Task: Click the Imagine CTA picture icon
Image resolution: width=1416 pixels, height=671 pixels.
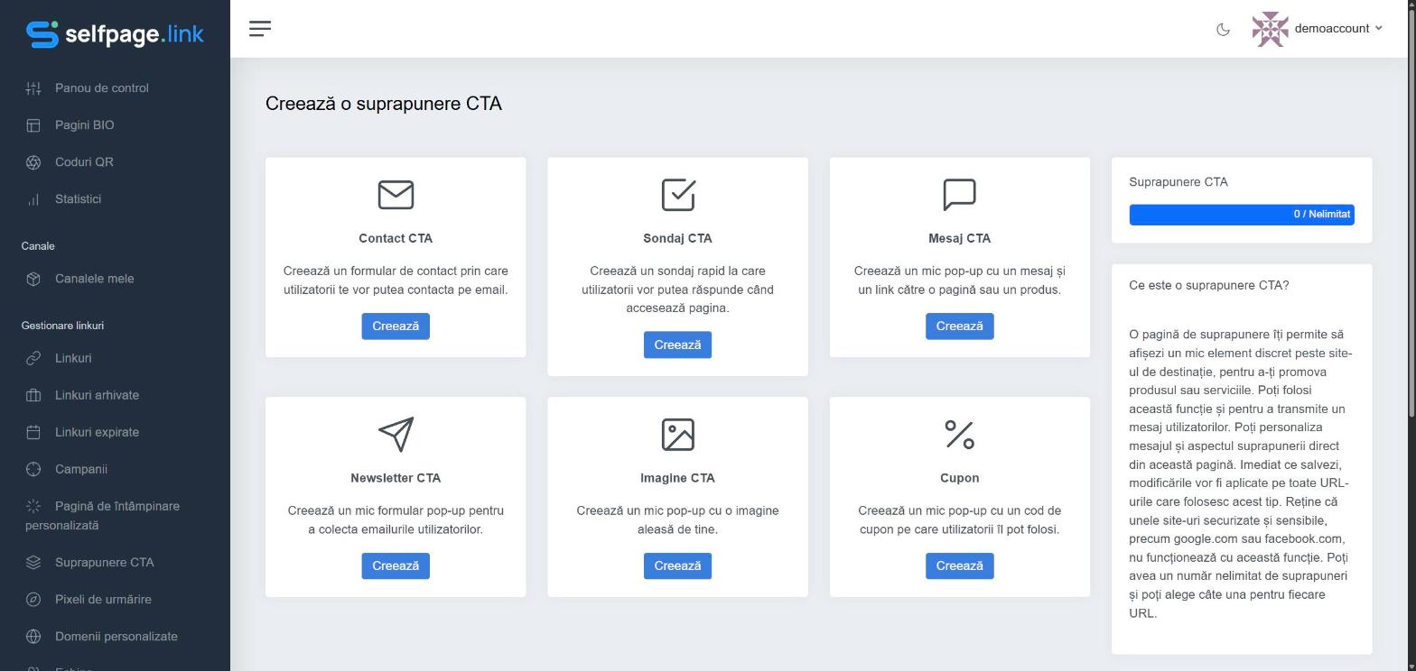Action: coord(678,435)
